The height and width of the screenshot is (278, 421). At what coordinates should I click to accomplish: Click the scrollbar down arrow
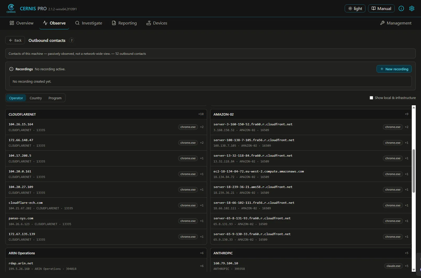[414, 270]
